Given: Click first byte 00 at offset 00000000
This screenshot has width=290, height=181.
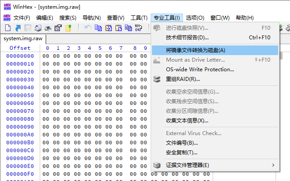Looking at the screenshot, I should [46, 56].
